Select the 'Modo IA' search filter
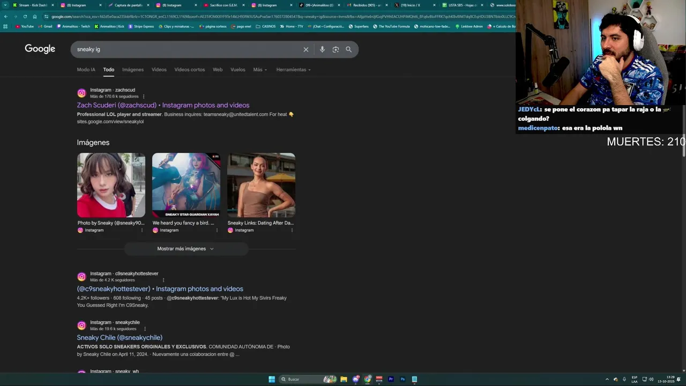This screenshot has height=386, width=686. click(86, 70)
